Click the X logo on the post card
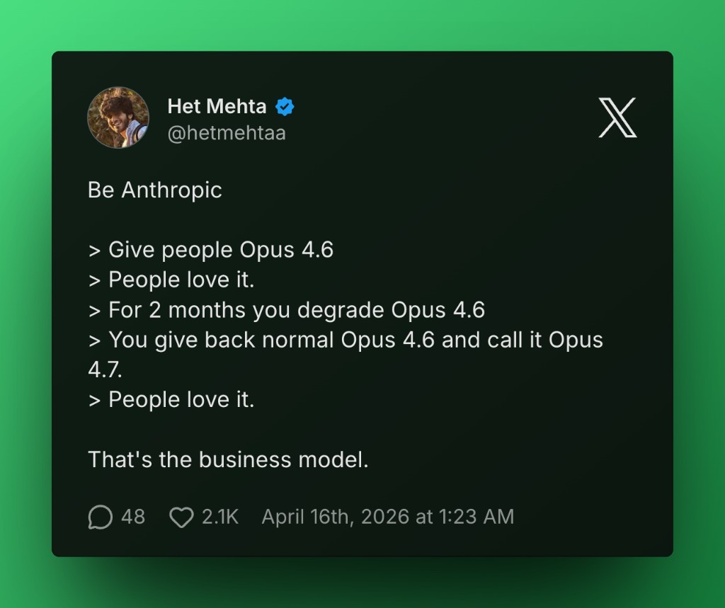Viewport: 725px width, 608px height. pos(617,117)
